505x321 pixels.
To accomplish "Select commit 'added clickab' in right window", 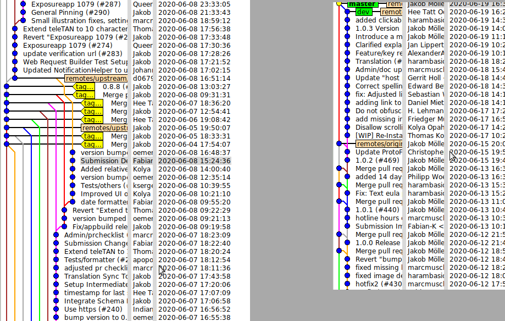I will pyautogui.click(x=379, y=20).
